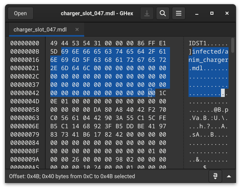Maximize the GHex window
241x189 pixels.
[x=212, y=14]
